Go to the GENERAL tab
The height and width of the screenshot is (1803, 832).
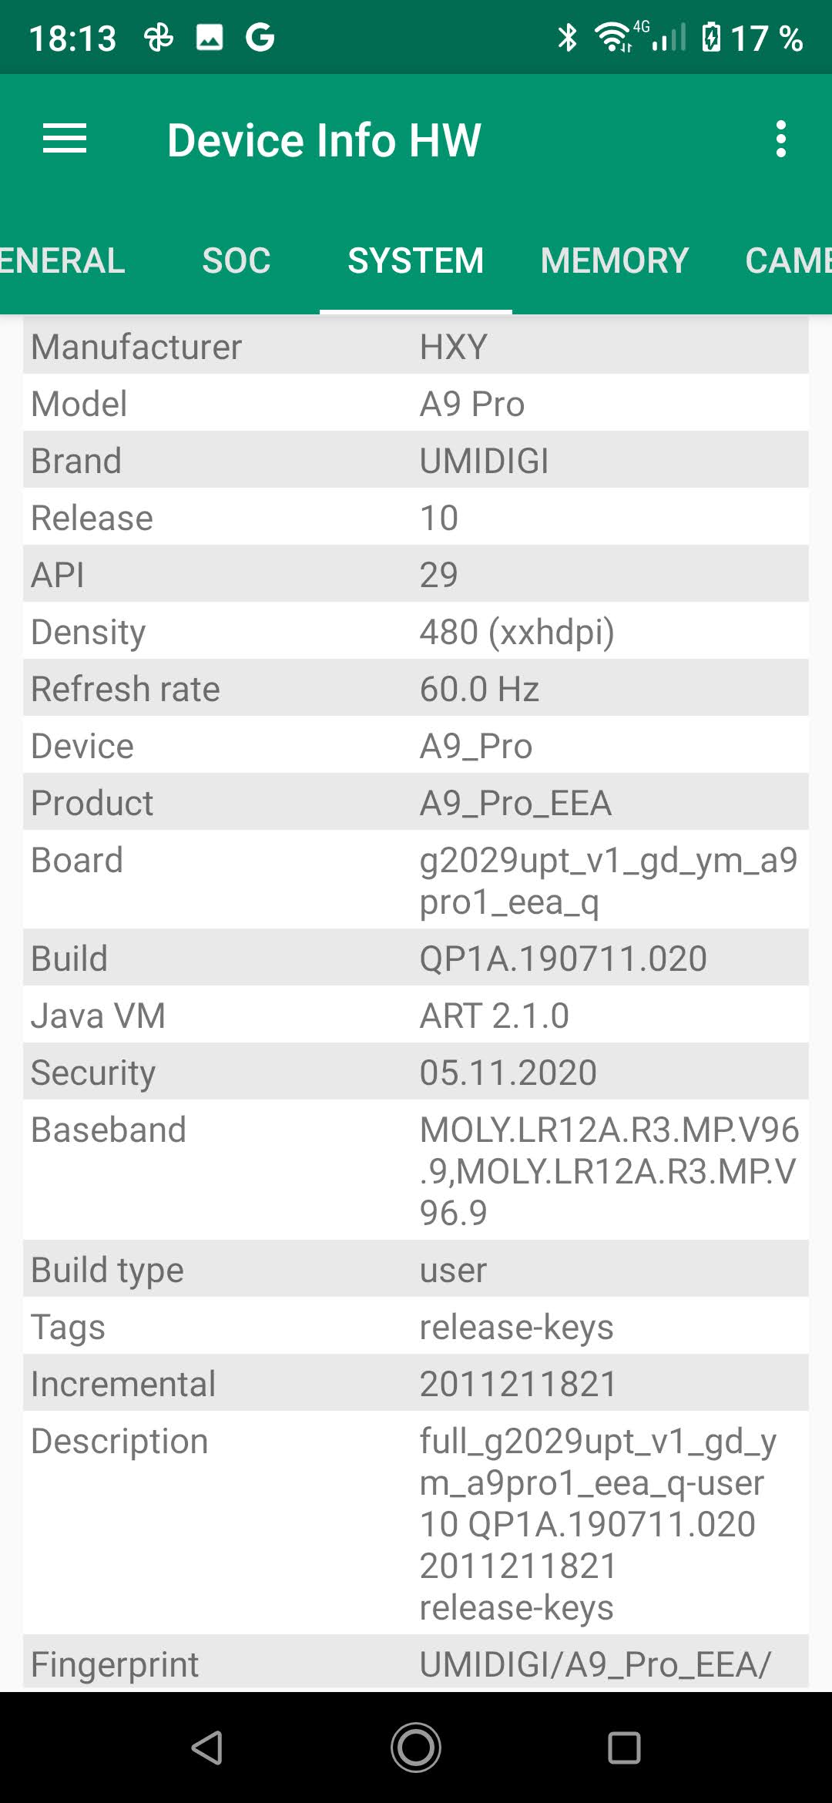click(62, 260)
